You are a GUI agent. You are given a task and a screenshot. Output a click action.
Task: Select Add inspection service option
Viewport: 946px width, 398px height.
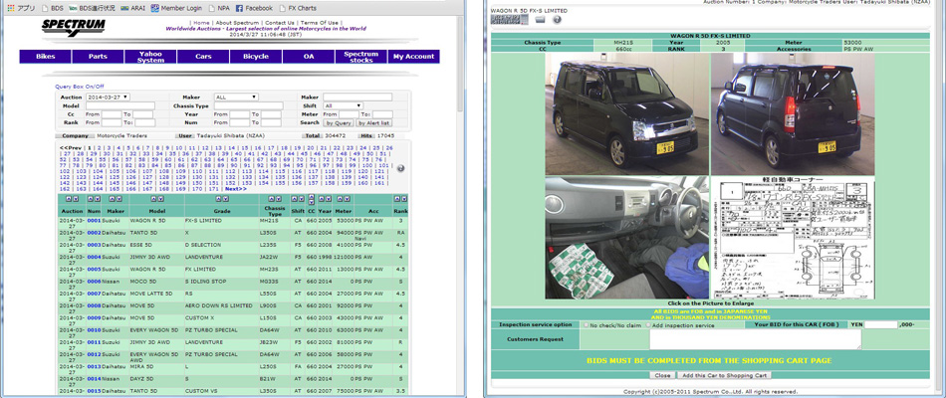coord(647,325)
